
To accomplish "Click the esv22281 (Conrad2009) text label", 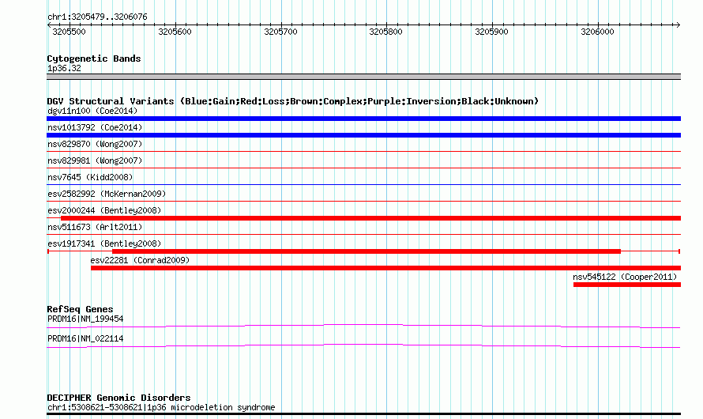I will [x=140, y=260].
